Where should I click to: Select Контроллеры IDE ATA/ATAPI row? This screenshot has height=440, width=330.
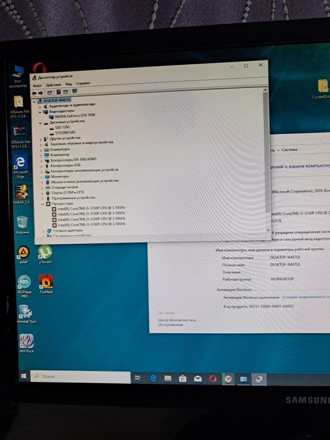(70, 160)
